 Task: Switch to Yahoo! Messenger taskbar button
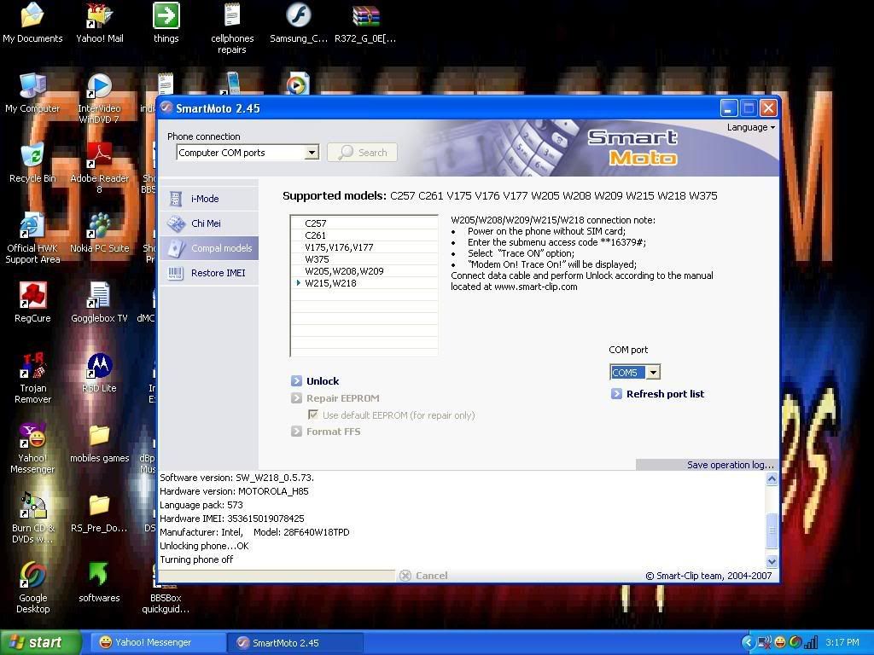click(x=157, y=642)
